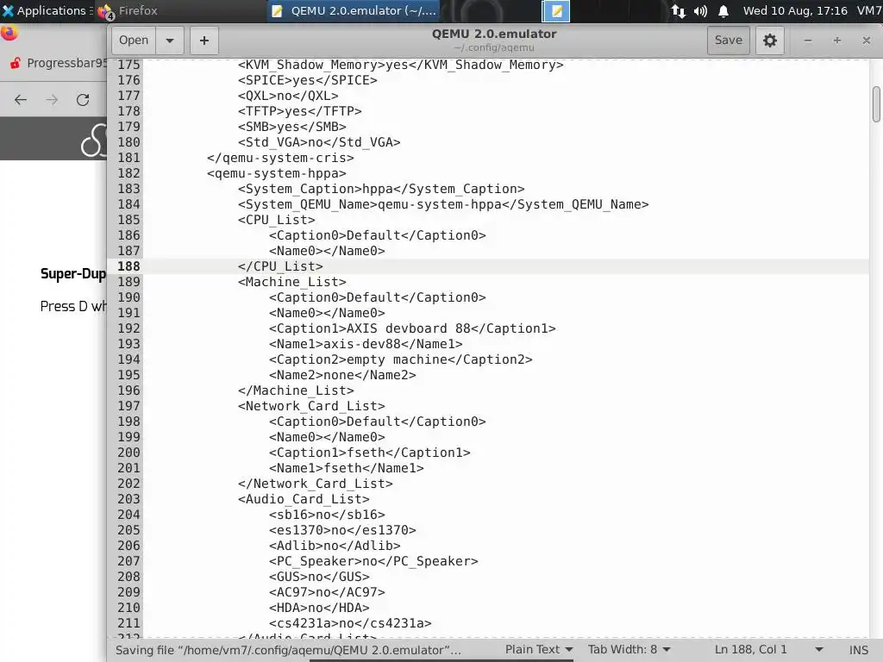The height and width of the screenshot is (662, 883).
Task: Open the Tab Width: 8 dropdown
Action: (x=629, y=650)
